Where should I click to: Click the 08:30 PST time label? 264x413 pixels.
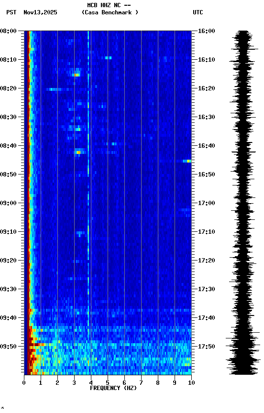click(x=8, y=117)
